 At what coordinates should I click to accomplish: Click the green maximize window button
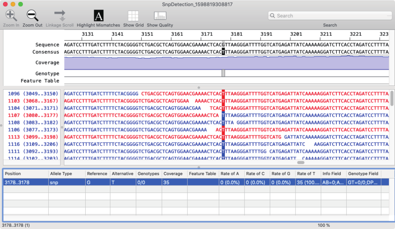[21, 4]
